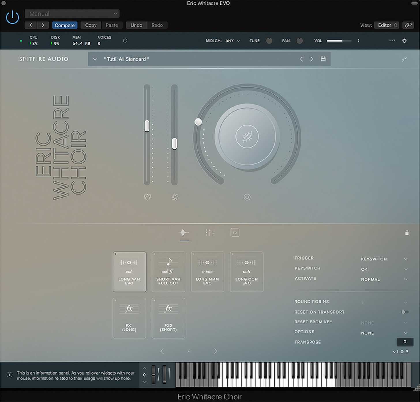420x402 pixels.
Task: Click the Redo button
Action: coord(157,25)
